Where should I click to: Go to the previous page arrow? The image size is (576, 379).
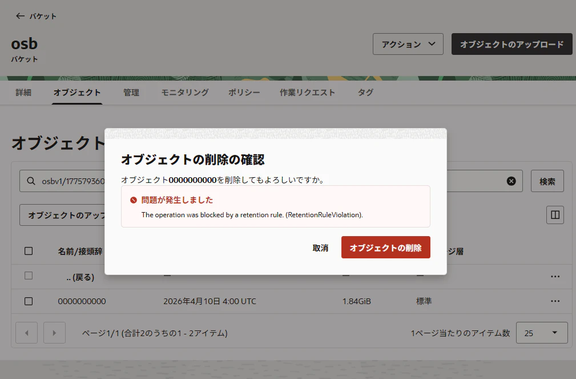click(x=26, y=333)
